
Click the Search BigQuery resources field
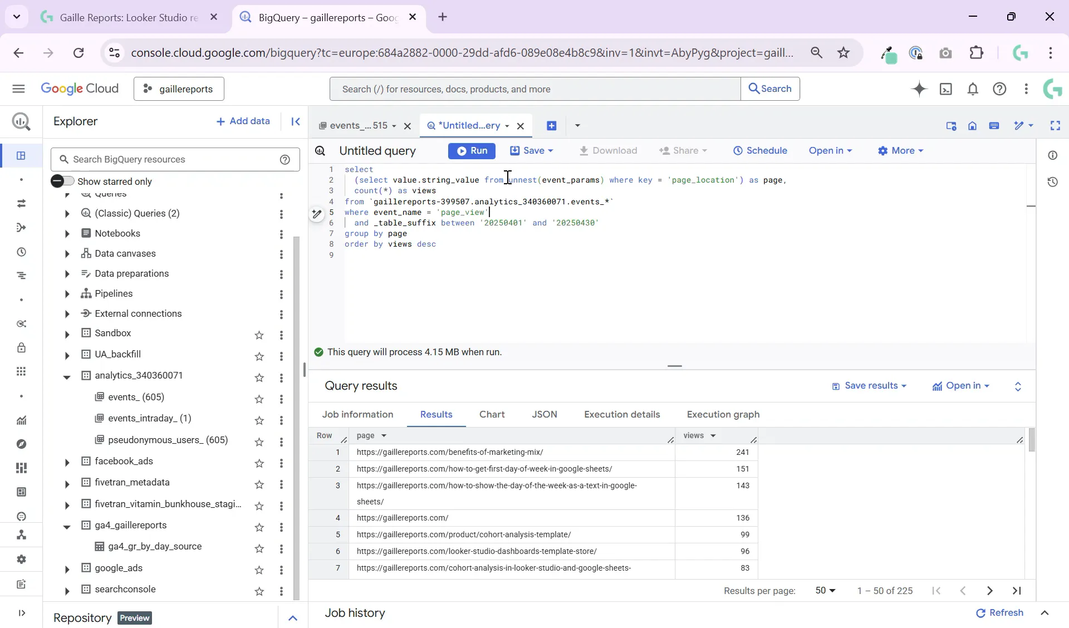[x=167, y=160]
